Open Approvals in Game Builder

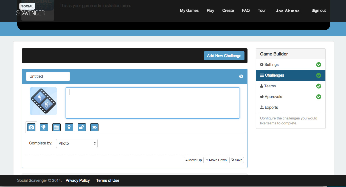[291, 97]
